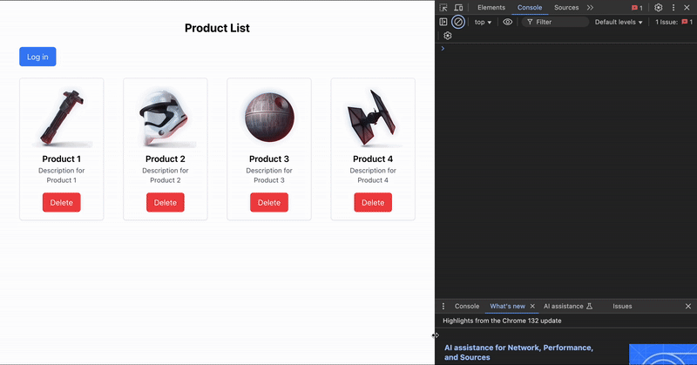This screenshot has height=365, width=697.
Task: Switch to the Elements tab
Action: 491,8
